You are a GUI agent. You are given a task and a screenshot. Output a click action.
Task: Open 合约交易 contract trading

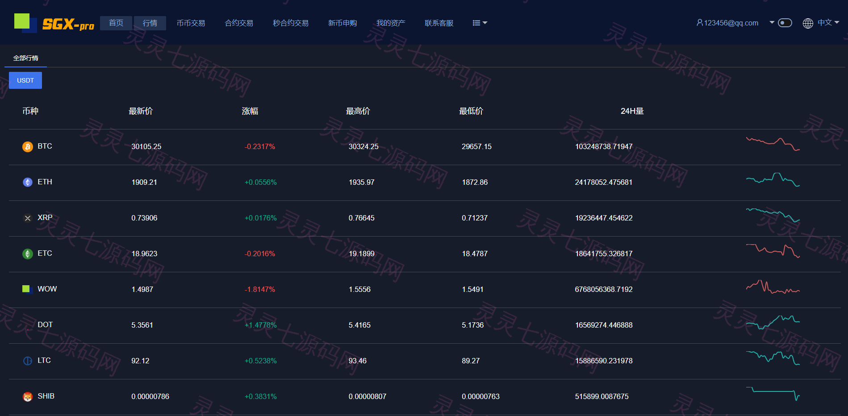point(239,23)
